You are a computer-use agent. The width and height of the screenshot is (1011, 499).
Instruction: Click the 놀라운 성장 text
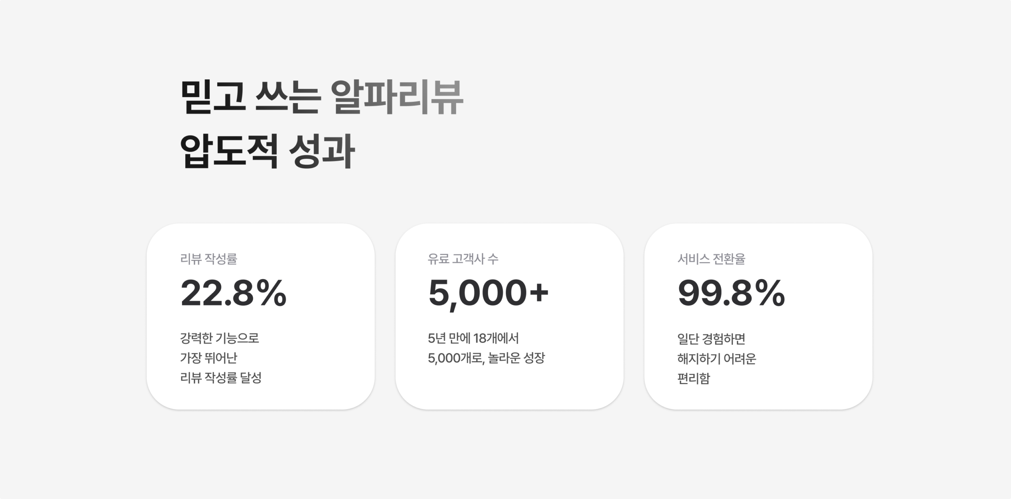[x=517, y=358]
